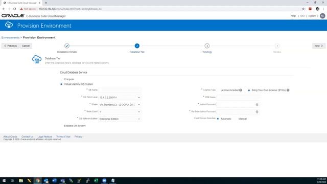327x184 pixels.
Task: Bookmark this page with star icon
Action: (303, 9)
